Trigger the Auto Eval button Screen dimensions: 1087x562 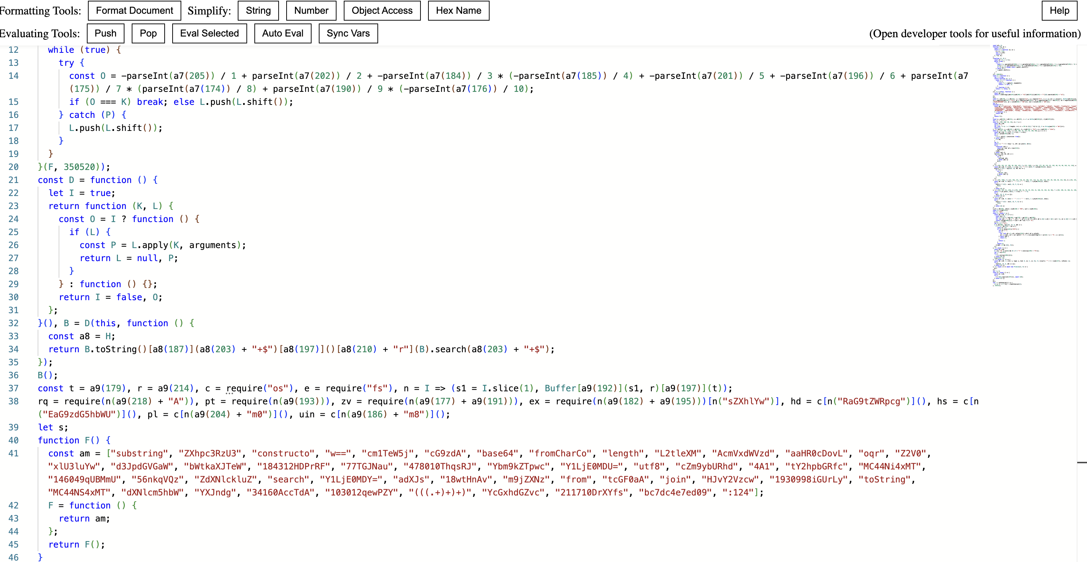coord(282,33)
